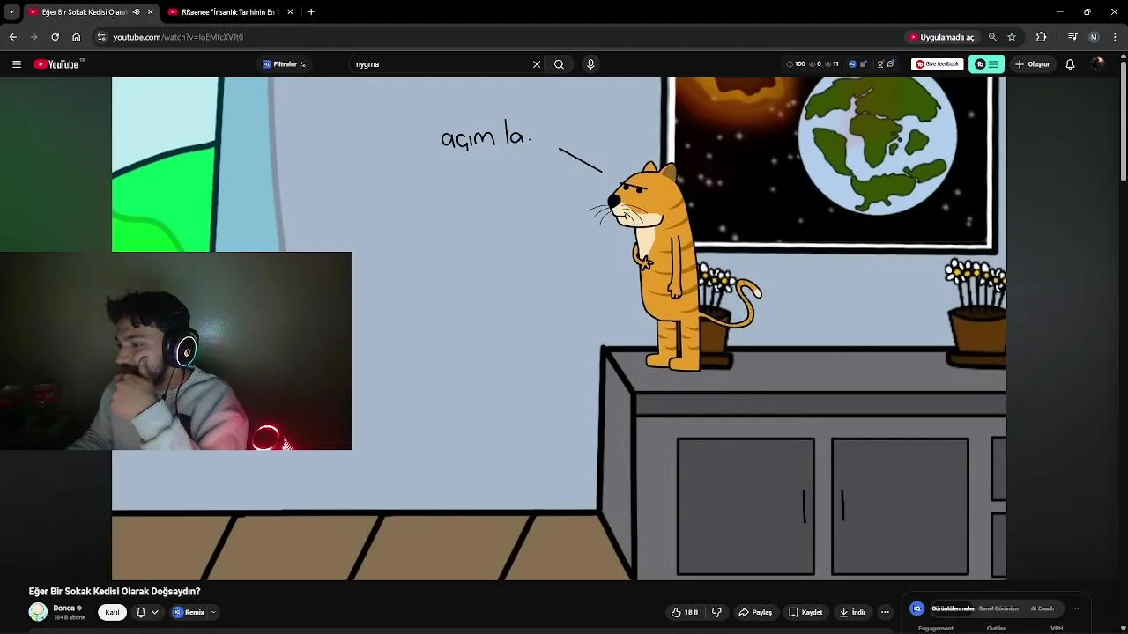Open the browser extensions puzzle icon

point(1041,37)
